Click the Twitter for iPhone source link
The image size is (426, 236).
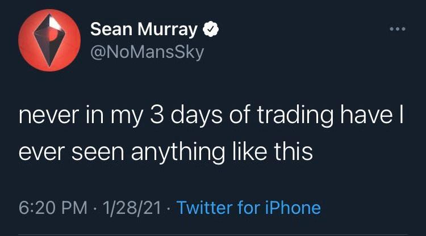[249, 208]
